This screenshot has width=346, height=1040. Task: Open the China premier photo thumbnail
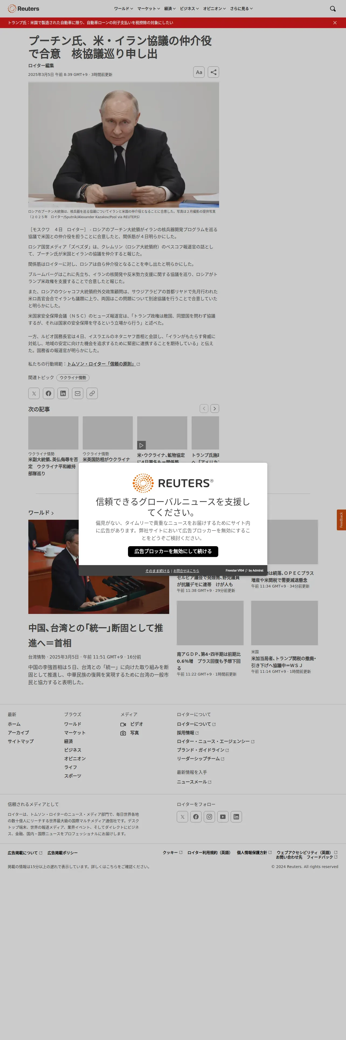coord(99,566)
